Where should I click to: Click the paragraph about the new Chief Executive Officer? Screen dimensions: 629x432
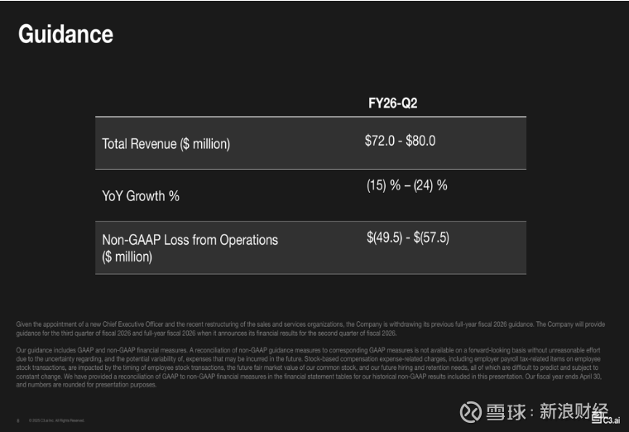[x=306, y=328]
